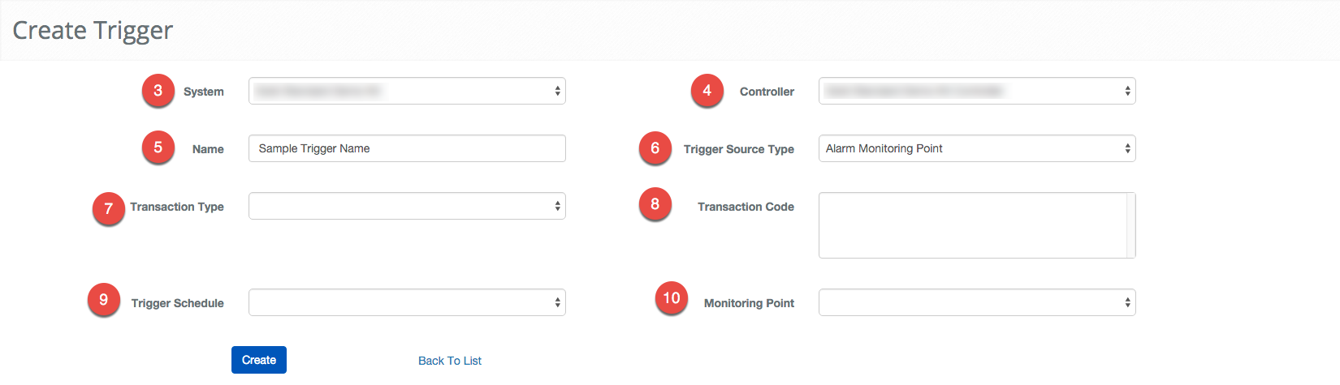The image size is (1340, 385).
Task: Click the red step 5 badge
Action: (x=158, y=148)
